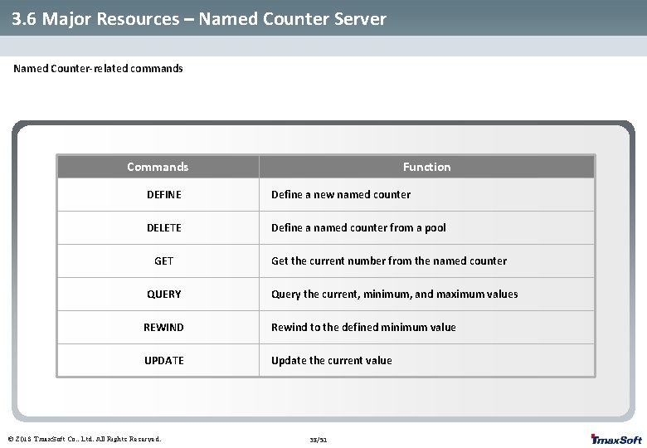Viewport: 647px width, 448px height.
Task: Click the 'Function' column header
Action: tap(426, 167)
